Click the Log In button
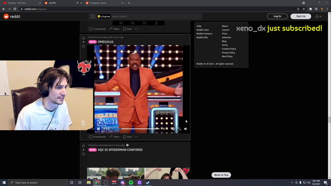Viewport: 331px width, 186px height. coord(277,16)
